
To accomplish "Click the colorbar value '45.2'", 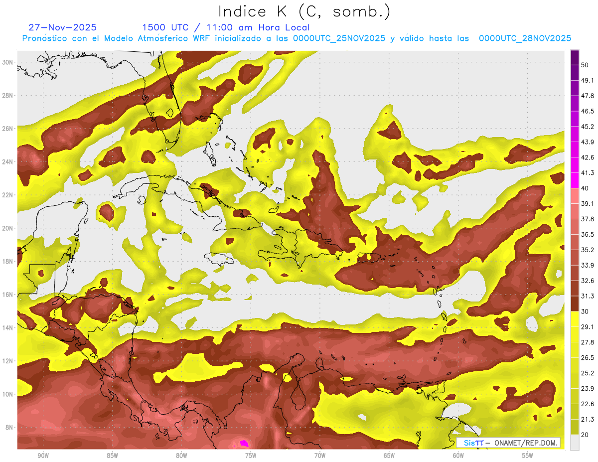I will click(588, 127).
